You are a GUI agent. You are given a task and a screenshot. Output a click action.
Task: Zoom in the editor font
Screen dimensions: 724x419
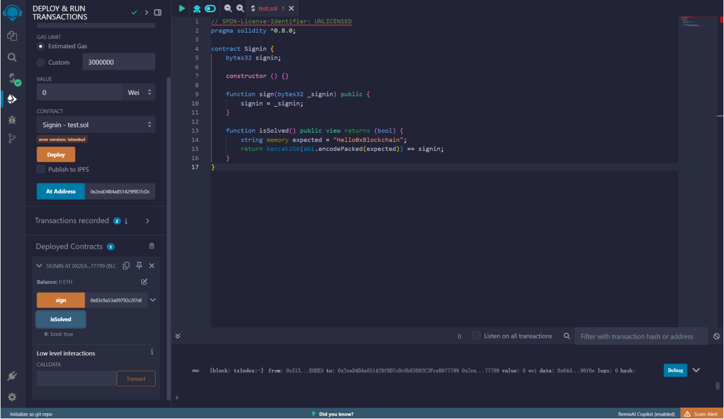point(240,9)
